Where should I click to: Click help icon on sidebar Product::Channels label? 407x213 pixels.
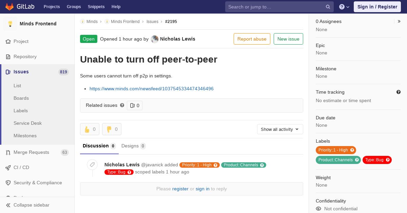(x=357, y=160)
